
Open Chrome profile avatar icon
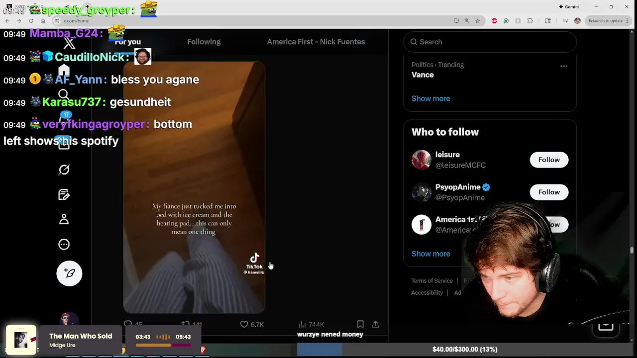(x=577, y=21)
